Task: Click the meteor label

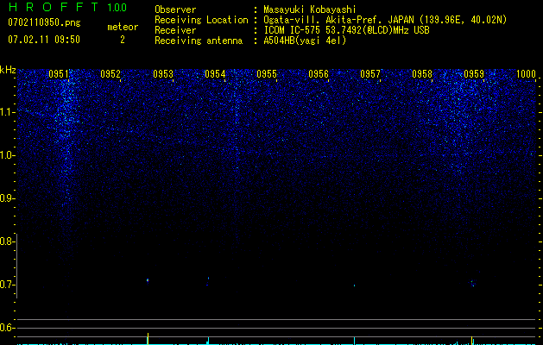Action: (123, 27)
